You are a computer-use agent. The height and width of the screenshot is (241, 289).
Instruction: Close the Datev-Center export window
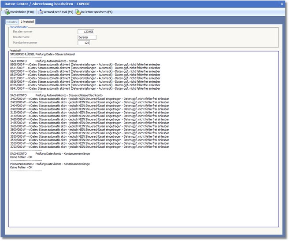282,3
